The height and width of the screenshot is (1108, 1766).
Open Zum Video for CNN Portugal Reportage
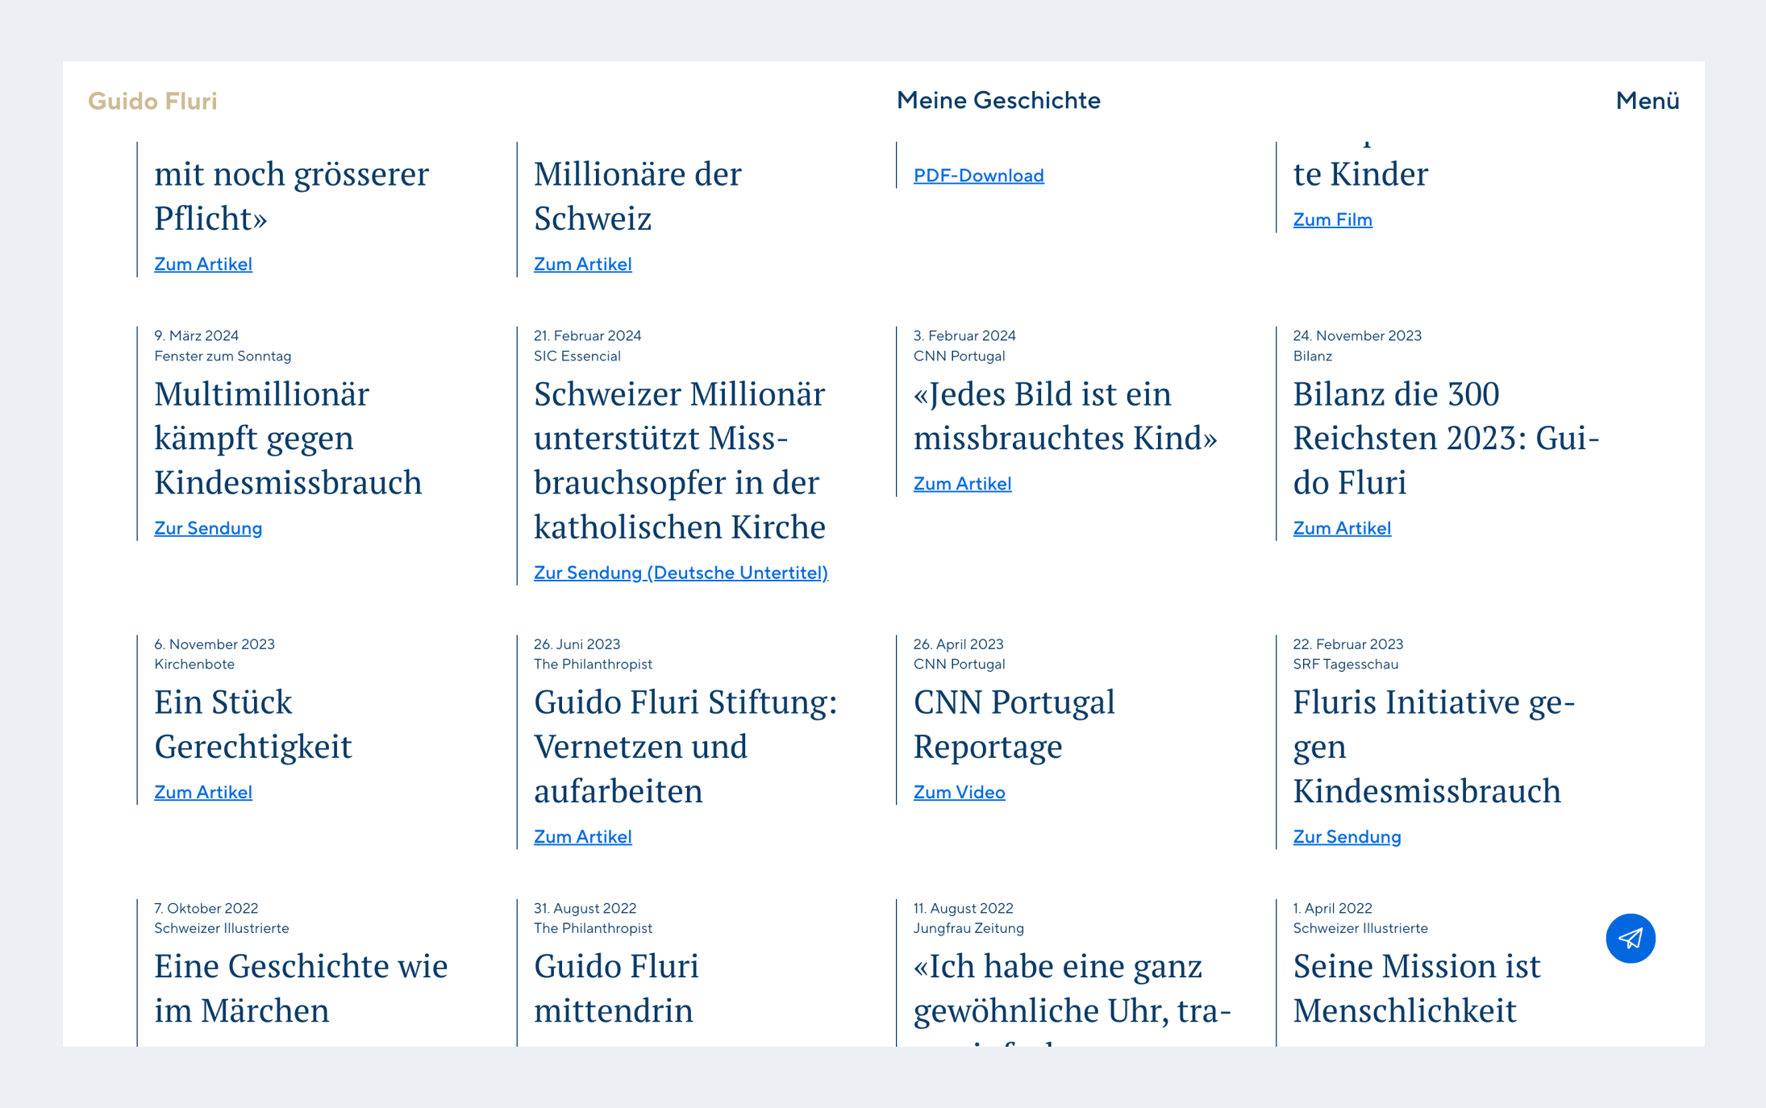(x=959, y=792)
